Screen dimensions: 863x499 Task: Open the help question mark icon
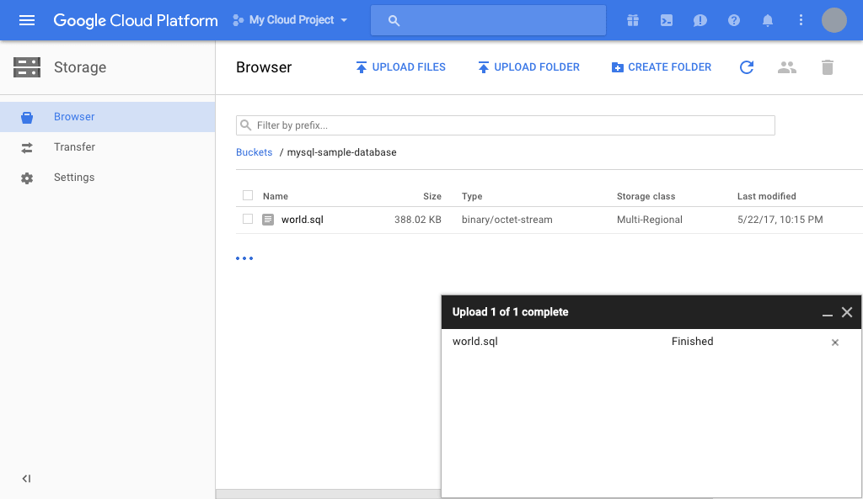pyautogui.click(x=734, y=20)
